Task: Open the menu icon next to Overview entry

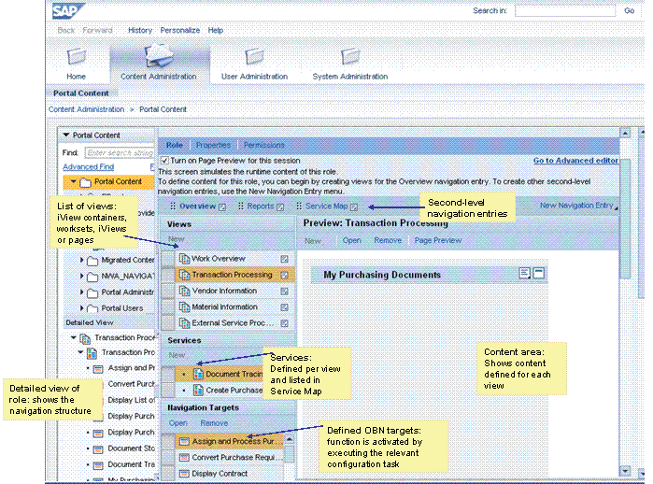Action: click(222, 207)
